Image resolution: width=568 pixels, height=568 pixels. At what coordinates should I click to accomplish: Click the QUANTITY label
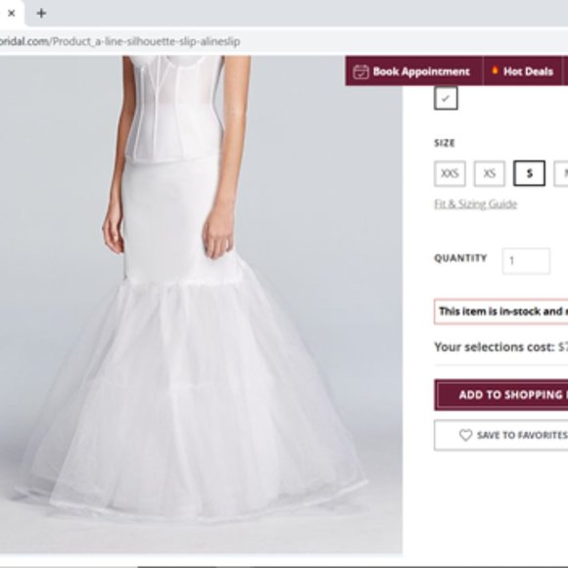point(460,258)
